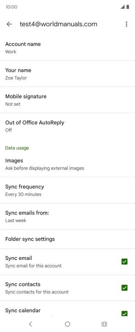
Task: Edit Your name Zoe Taylor
Action: [x=67, y=74]
